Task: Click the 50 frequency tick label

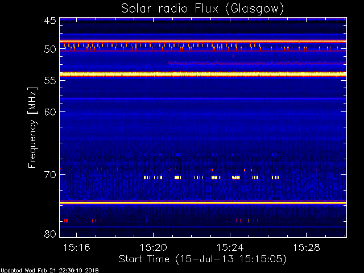Action: 50,49
